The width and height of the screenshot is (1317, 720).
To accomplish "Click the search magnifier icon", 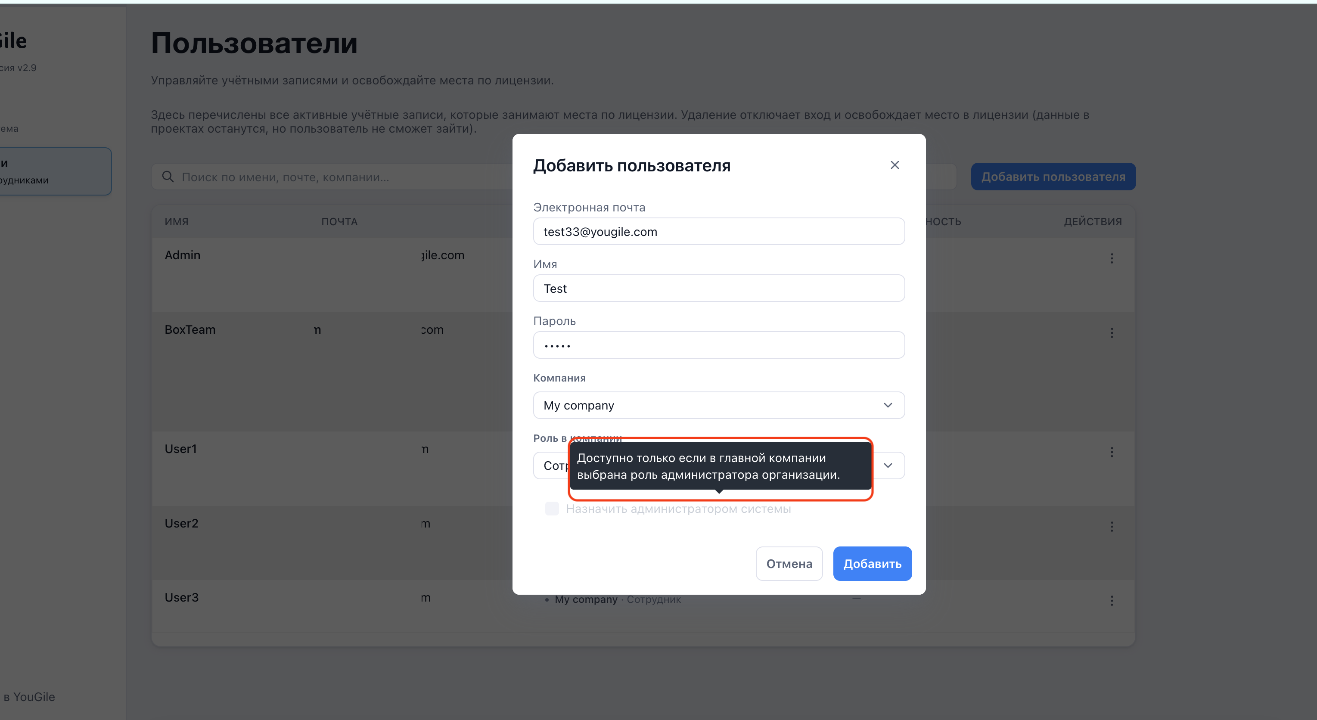I will pyautogui.click(x=168, y=177).
